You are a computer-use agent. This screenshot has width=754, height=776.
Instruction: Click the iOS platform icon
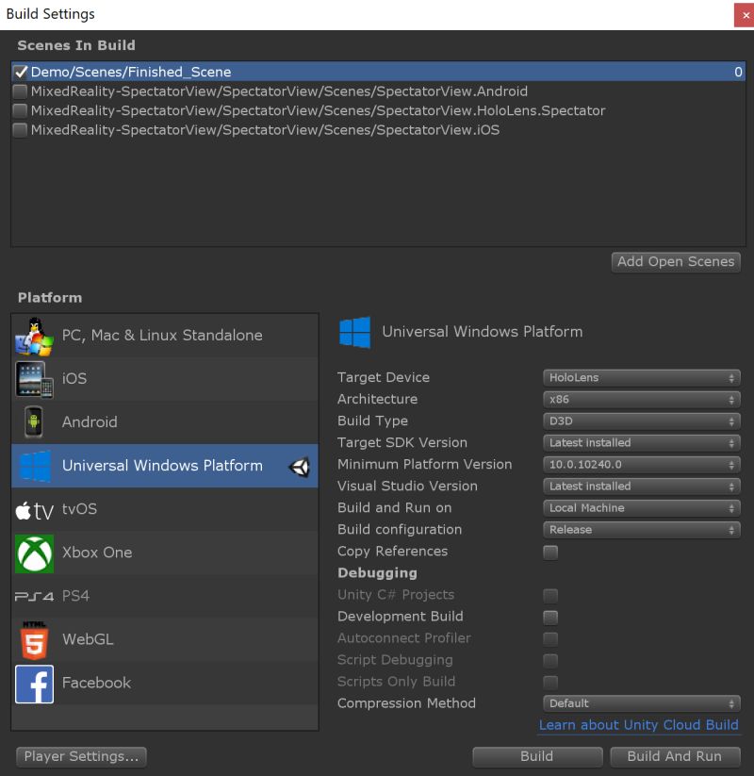point(34,378)
